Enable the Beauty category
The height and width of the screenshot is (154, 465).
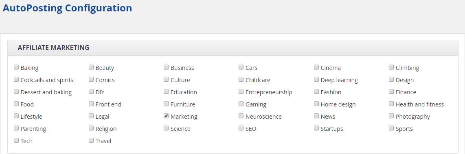coord(91,67)
